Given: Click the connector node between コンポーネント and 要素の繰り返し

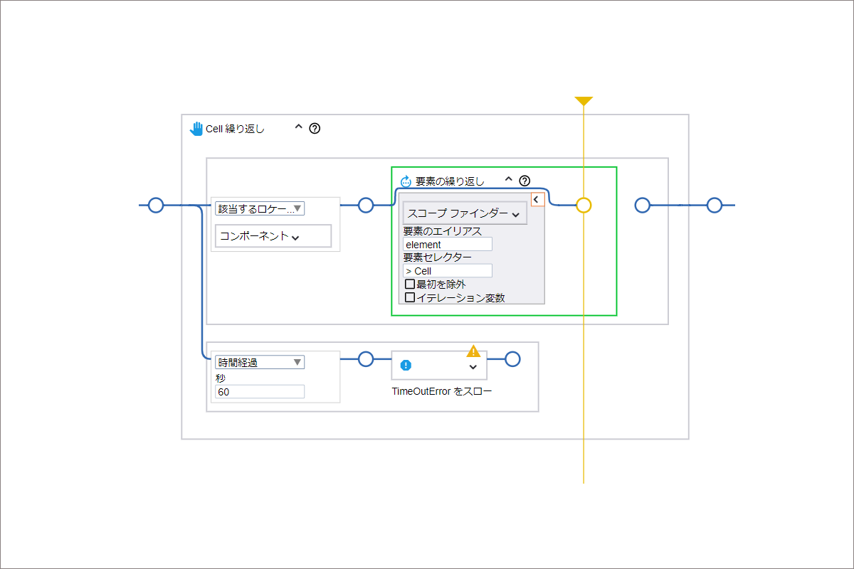Looking at the screenshot, I should pyautogui.click(x=365, y=206).
